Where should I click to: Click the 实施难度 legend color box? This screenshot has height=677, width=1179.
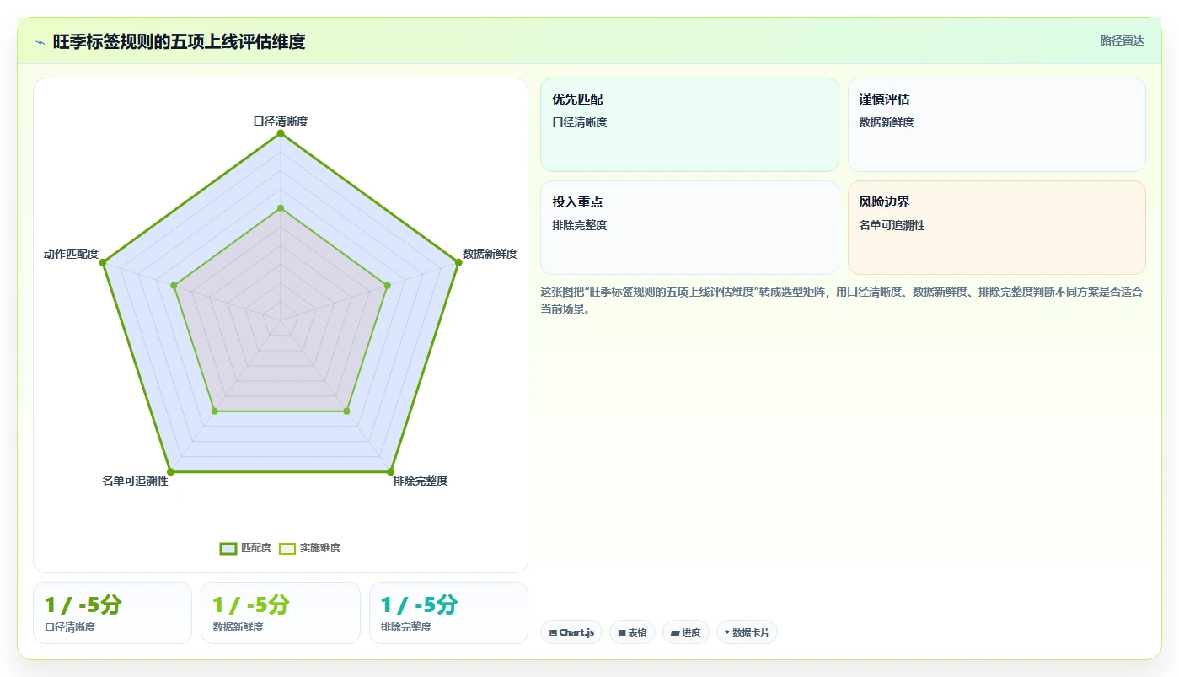point(287,548)
